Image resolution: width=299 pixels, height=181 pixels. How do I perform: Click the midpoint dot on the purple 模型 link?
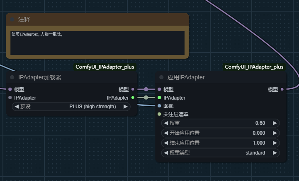(146, 89)
